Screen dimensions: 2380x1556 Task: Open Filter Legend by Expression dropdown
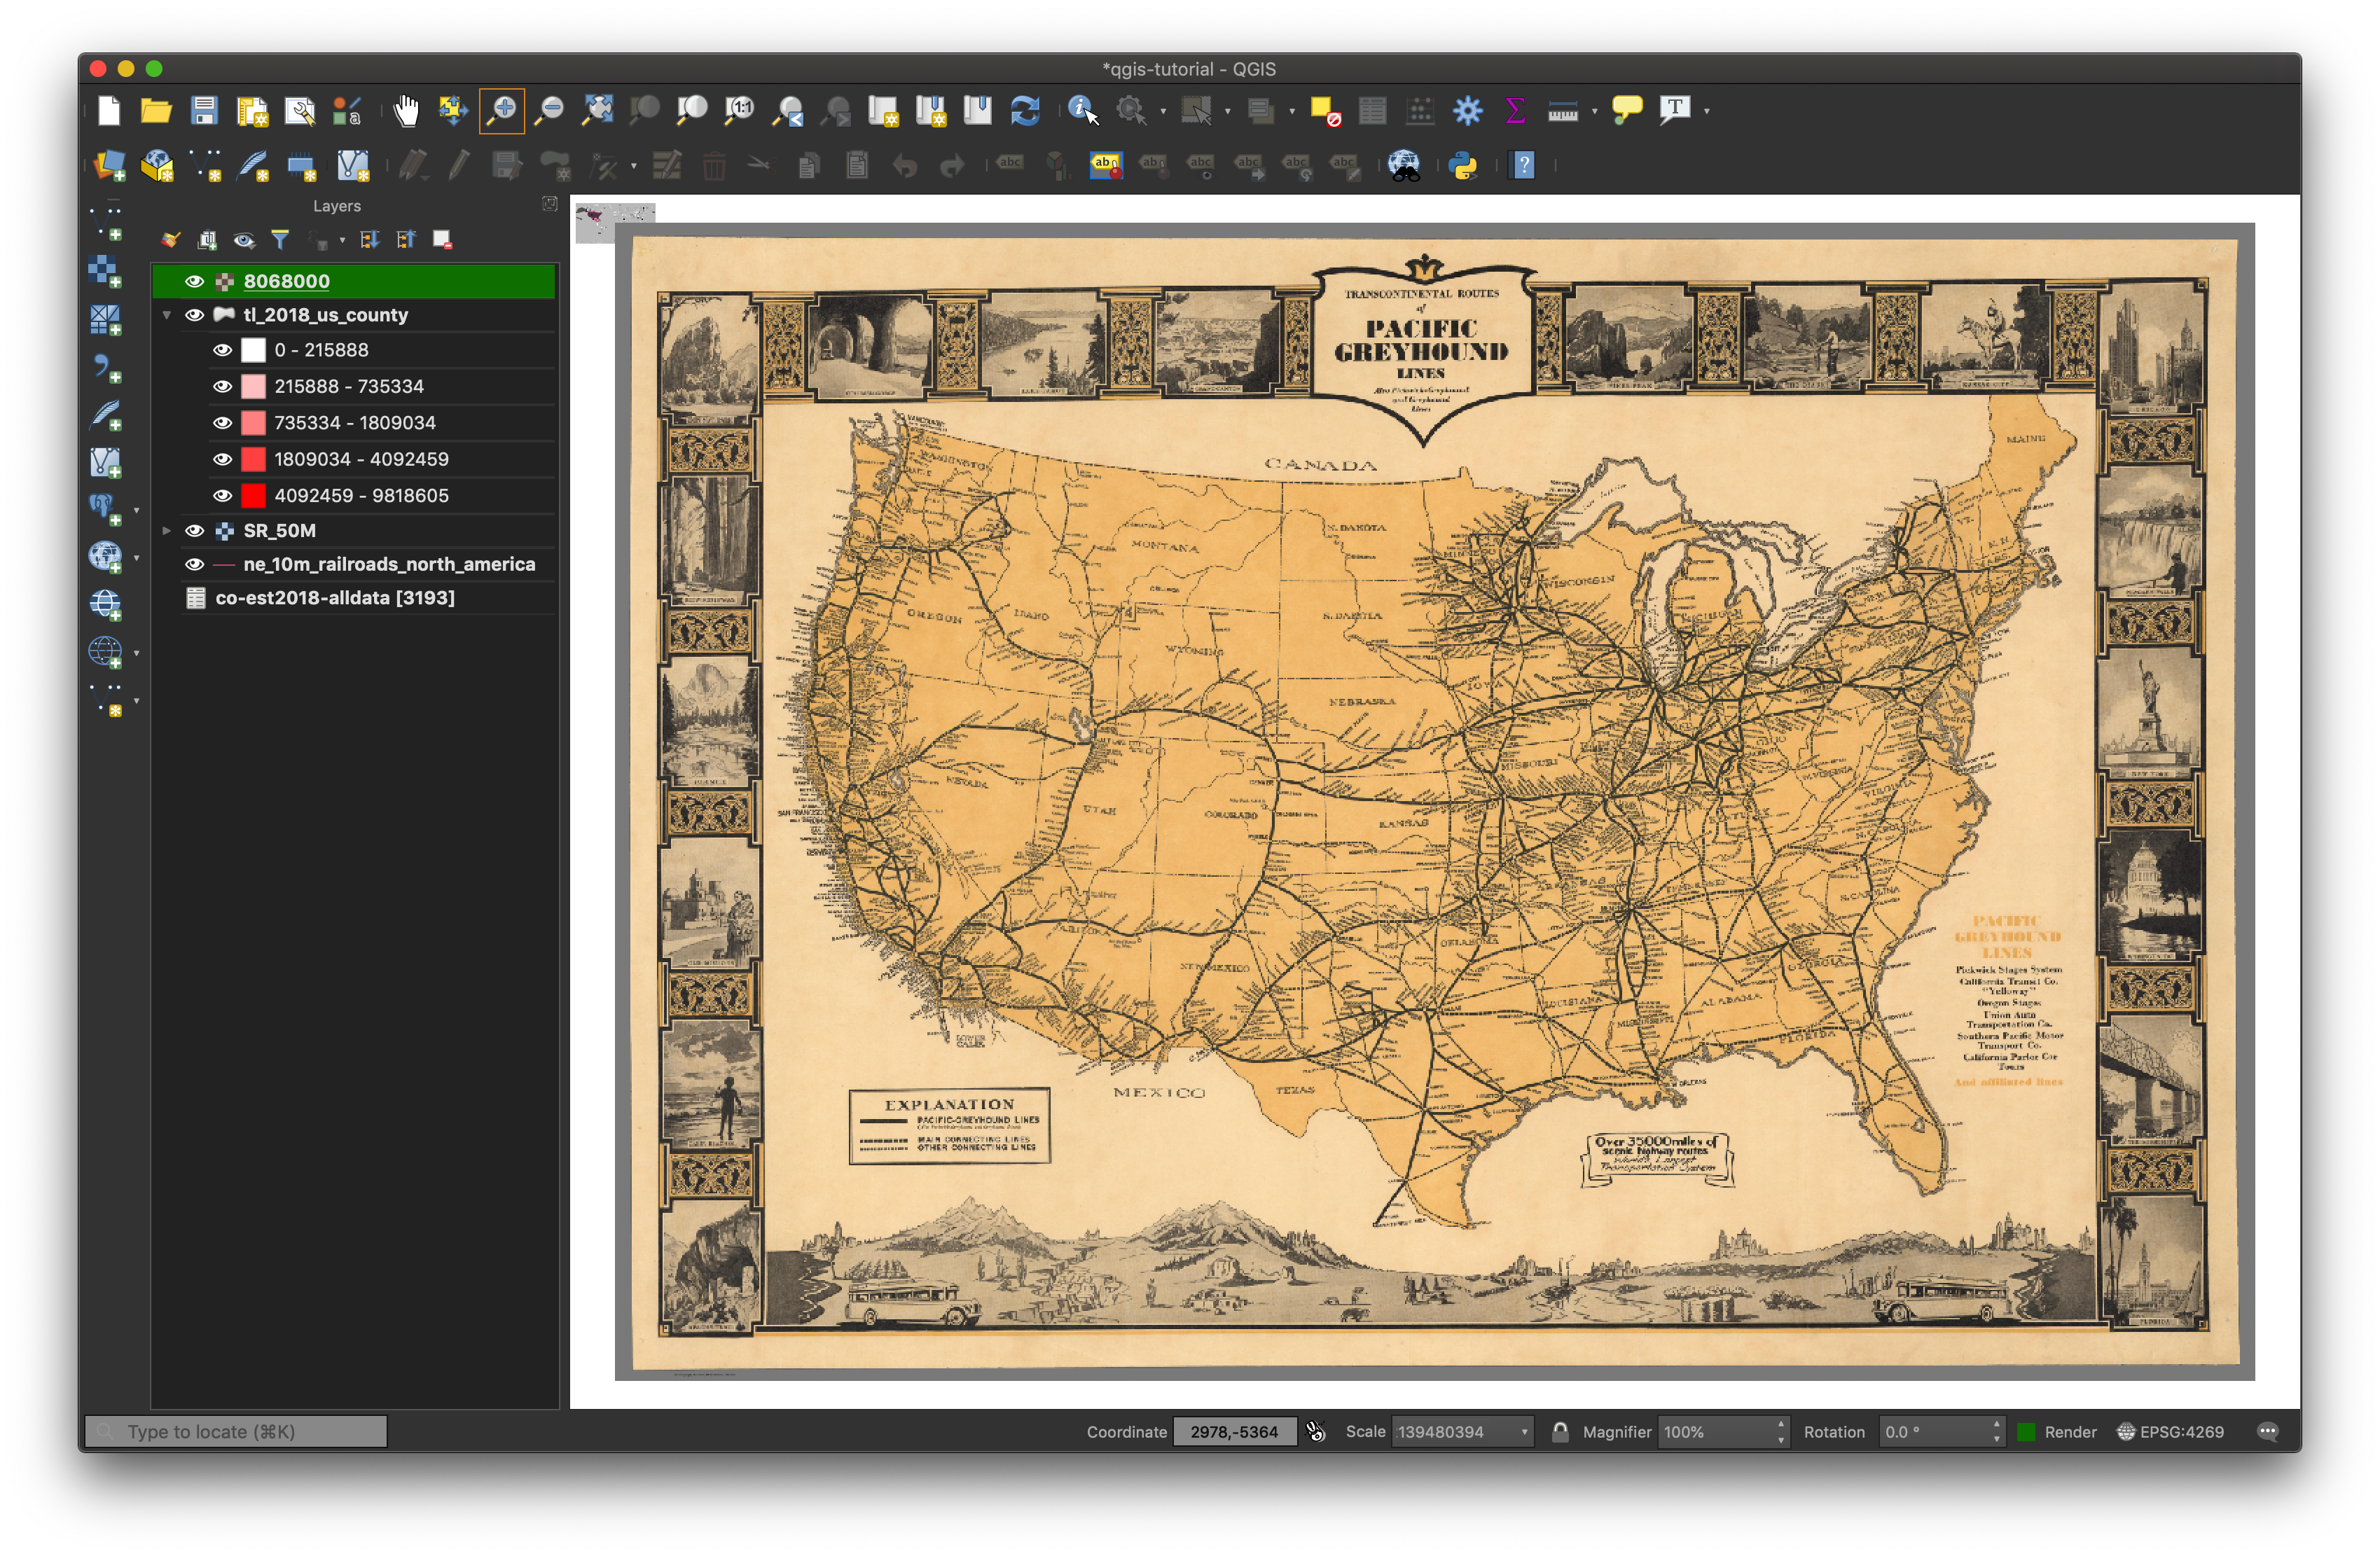[x=342, y=240]
